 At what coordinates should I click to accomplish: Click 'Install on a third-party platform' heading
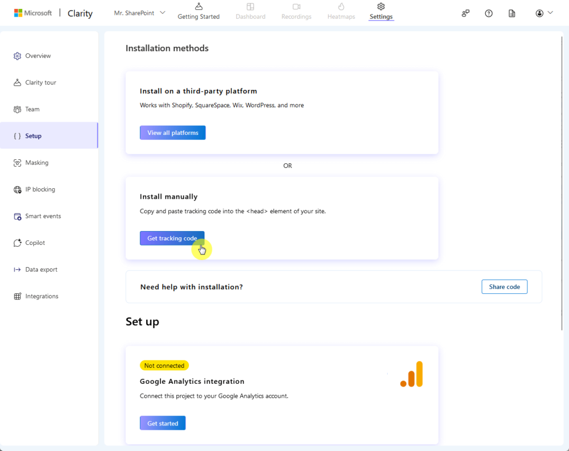[x=198, y=91]
